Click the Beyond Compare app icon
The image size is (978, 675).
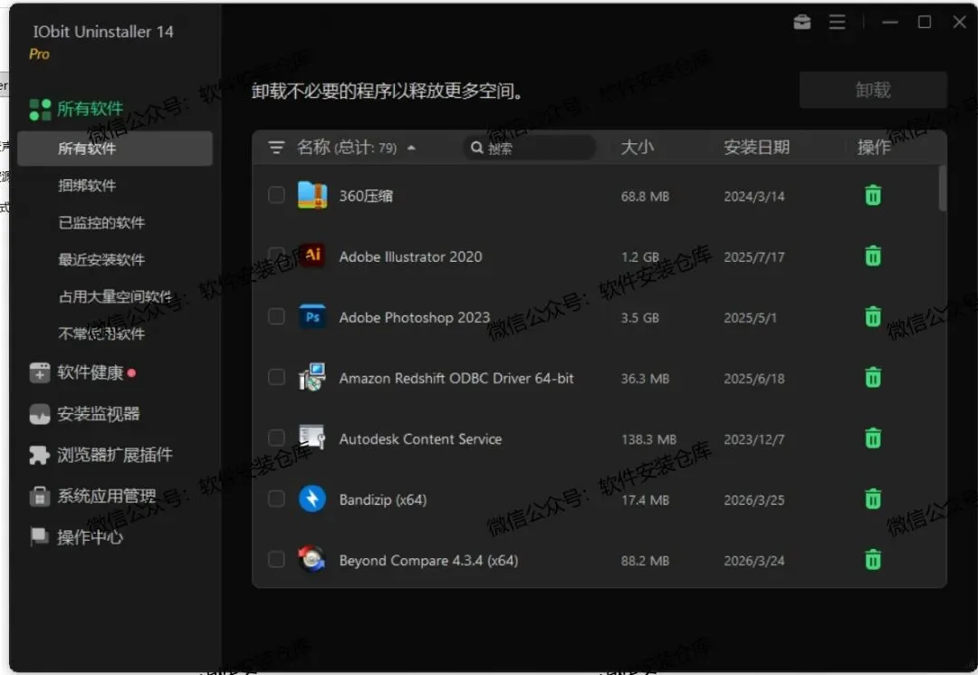(x=312, y=559)
